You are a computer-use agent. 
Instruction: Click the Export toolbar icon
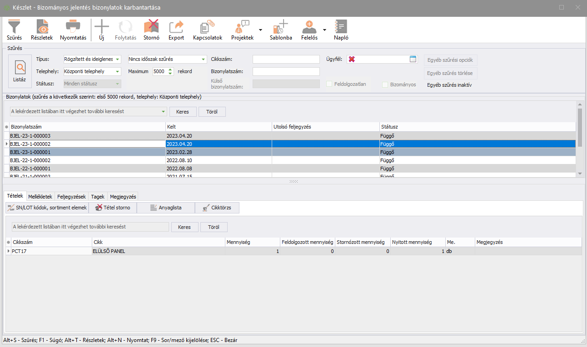tap(176, 30)
